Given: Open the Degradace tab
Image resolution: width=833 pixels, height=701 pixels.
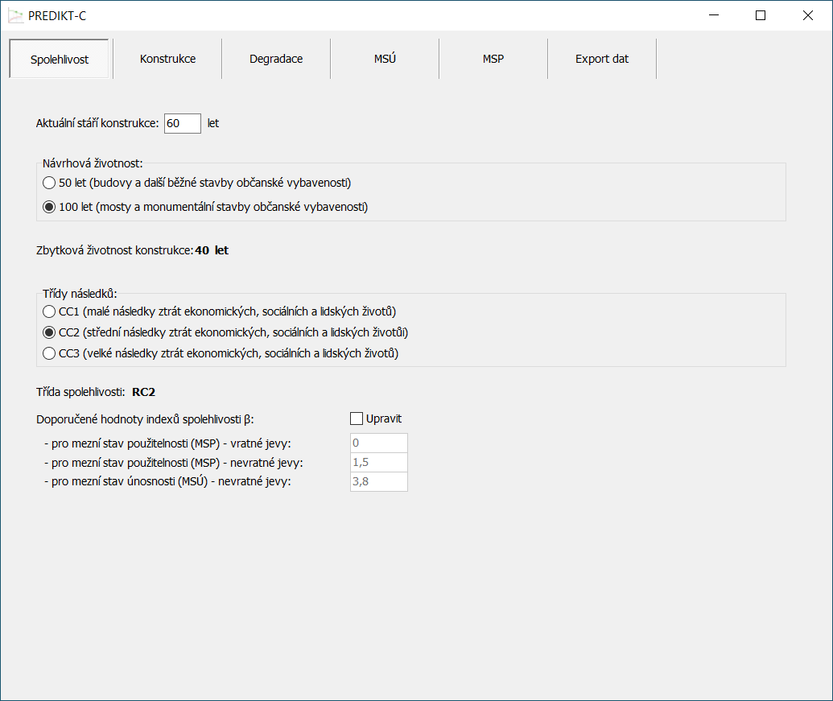Looking at the screenshot, I should click(276, 59).
